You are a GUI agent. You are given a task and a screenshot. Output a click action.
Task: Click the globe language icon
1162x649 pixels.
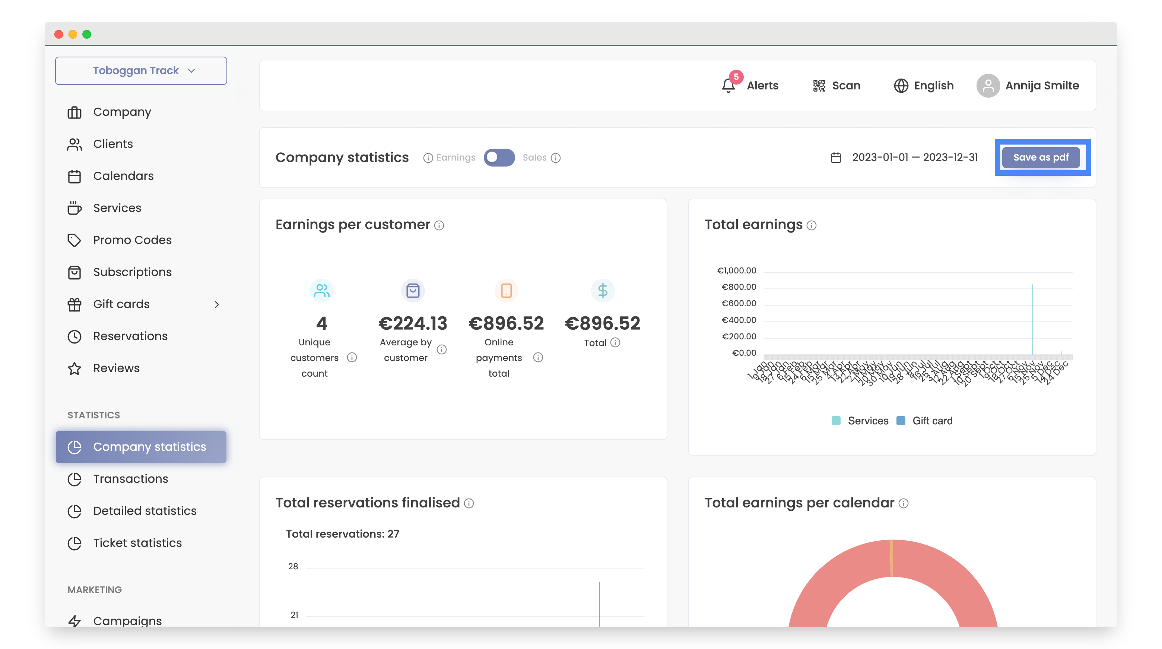901,85
